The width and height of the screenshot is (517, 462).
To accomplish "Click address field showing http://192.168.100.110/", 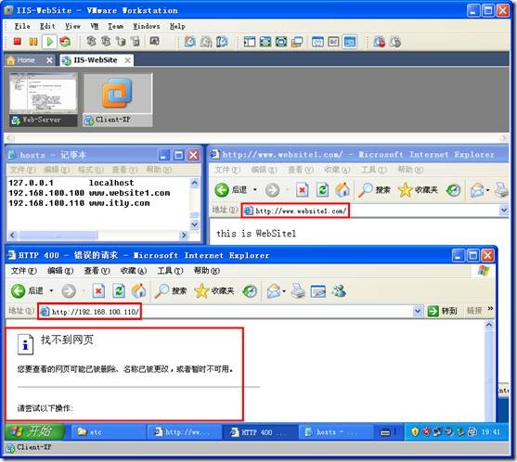I will tap(226, 312).
